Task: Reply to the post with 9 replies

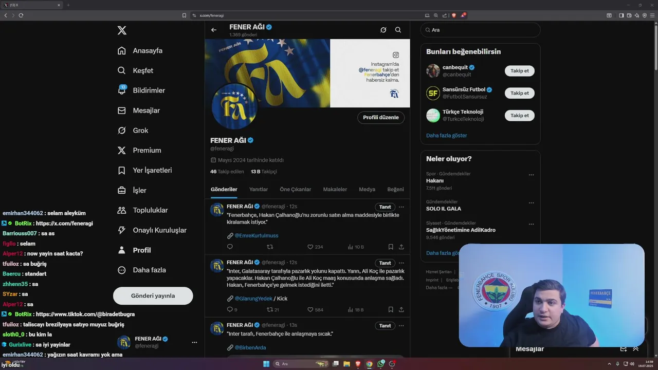Action: [x=232, y=309]
